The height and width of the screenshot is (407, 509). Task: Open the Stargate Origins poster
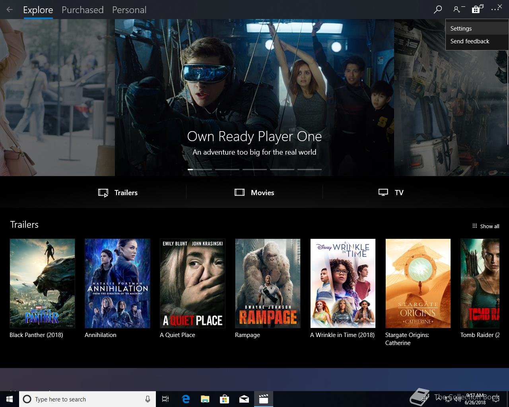[x=418, y=283]
